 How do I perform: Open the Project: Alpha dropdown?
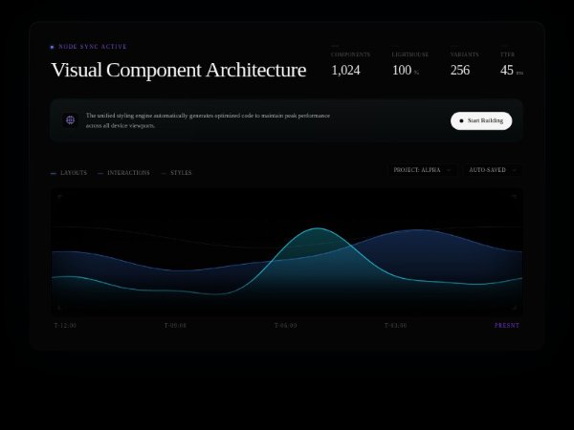coord(422,170)
